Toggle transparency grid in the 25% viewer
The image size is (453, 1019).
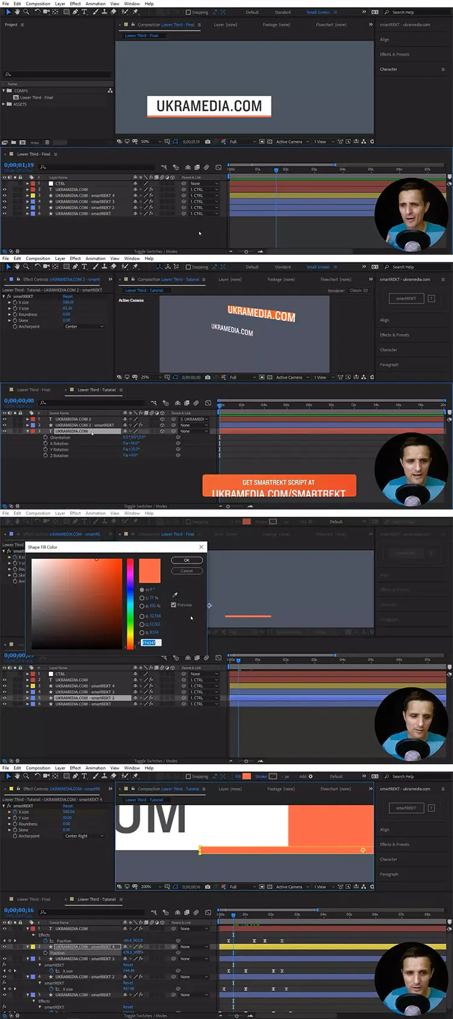[270, 377]
